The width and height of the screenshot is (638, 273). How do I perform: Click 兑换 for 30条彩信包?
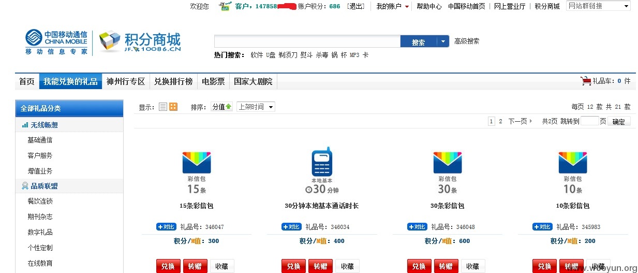point(419,266)
